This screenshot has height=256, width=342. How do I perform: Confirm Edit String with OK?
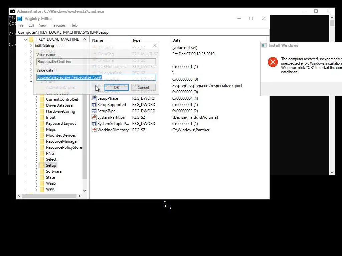[117, 87]
